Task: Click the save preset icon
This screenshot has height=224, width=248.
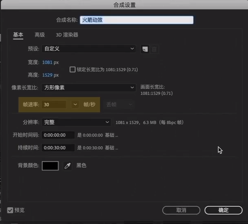Action: click(x=145, y=49)
